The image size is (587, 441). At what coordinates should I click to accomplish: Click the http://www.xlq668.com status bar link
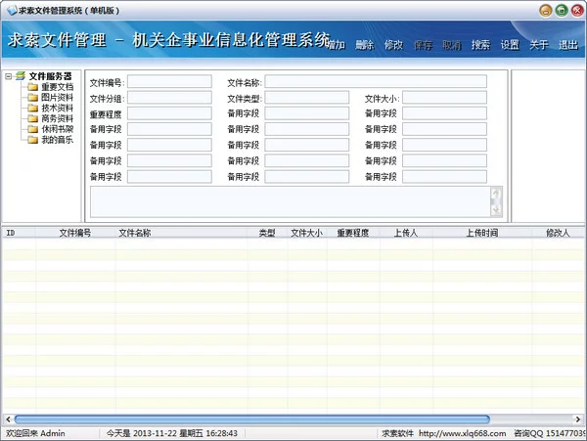coord(463,433)
